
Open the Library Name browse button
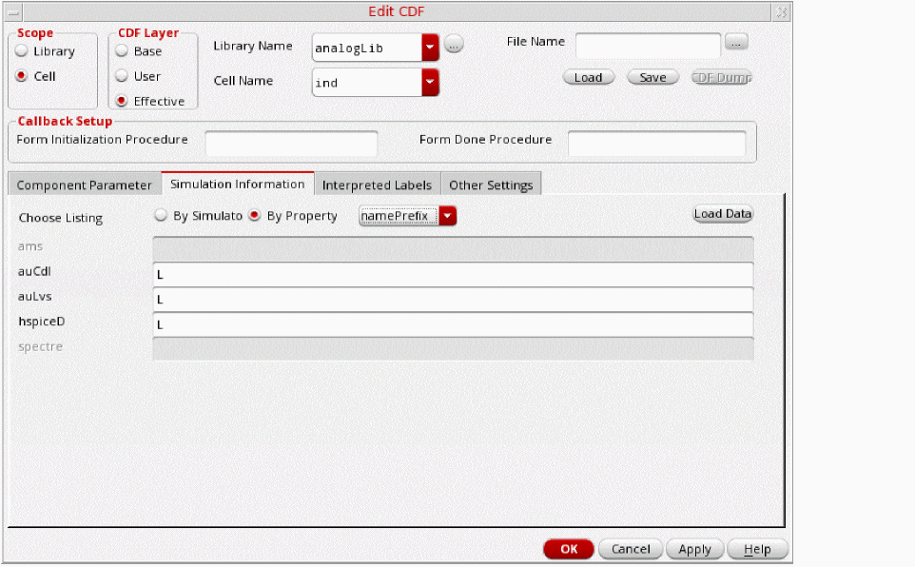click(454, 45)
